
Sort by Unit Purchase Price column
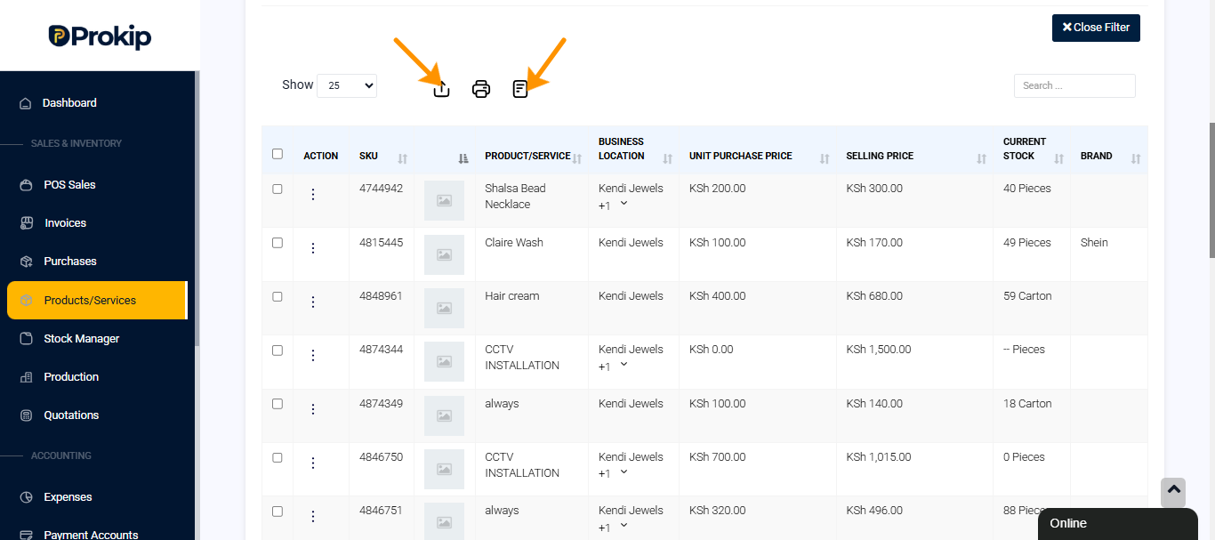[x=825, y=158]
